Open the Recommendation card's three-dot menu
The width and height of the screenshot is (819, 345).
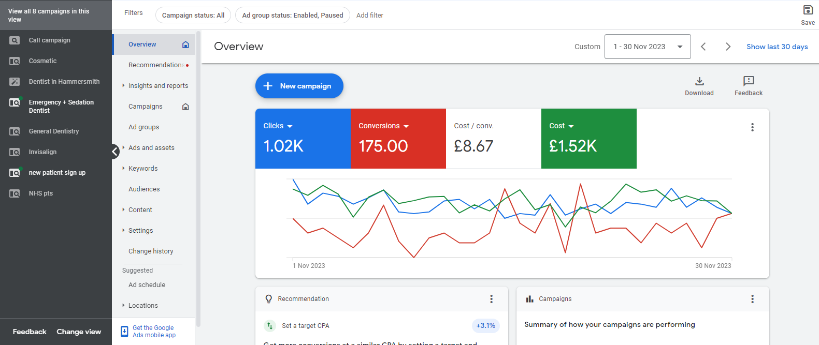tap(491, 299)
